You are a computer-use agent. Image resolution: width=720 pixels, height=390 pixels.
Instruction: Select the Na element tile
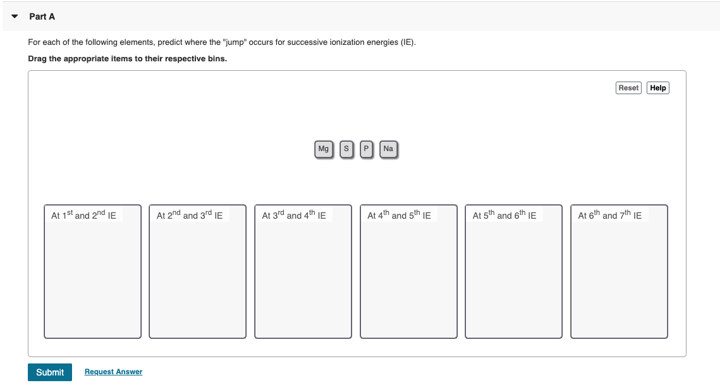tap(387, 149)
